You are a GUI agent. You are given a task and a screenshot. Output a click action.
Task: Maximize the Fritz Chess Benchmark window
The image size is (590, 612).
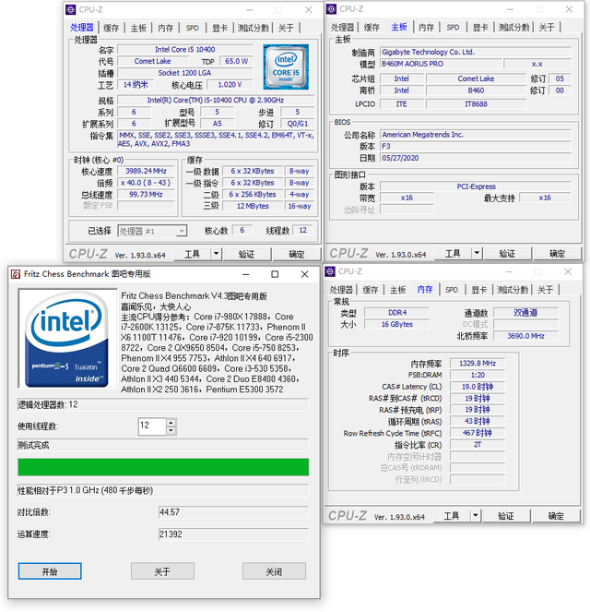(x=275, y=274)
